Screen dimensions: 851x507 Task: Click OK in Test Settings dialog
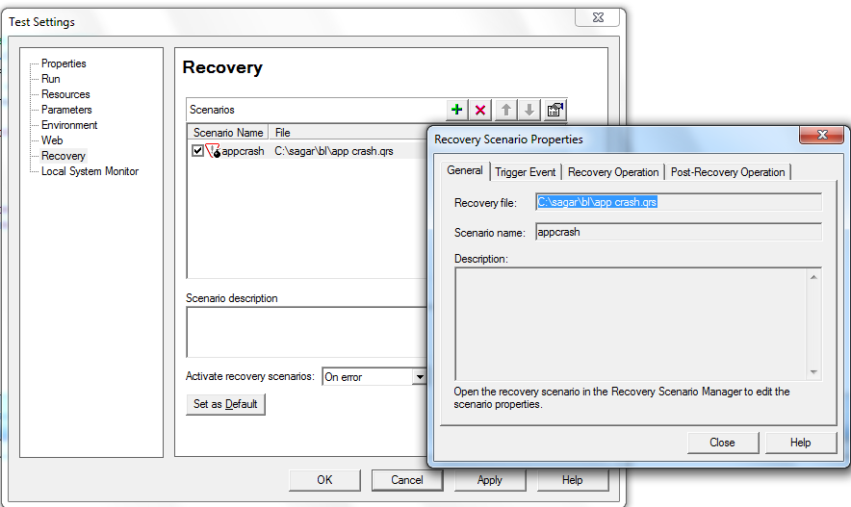pos(324,480)
